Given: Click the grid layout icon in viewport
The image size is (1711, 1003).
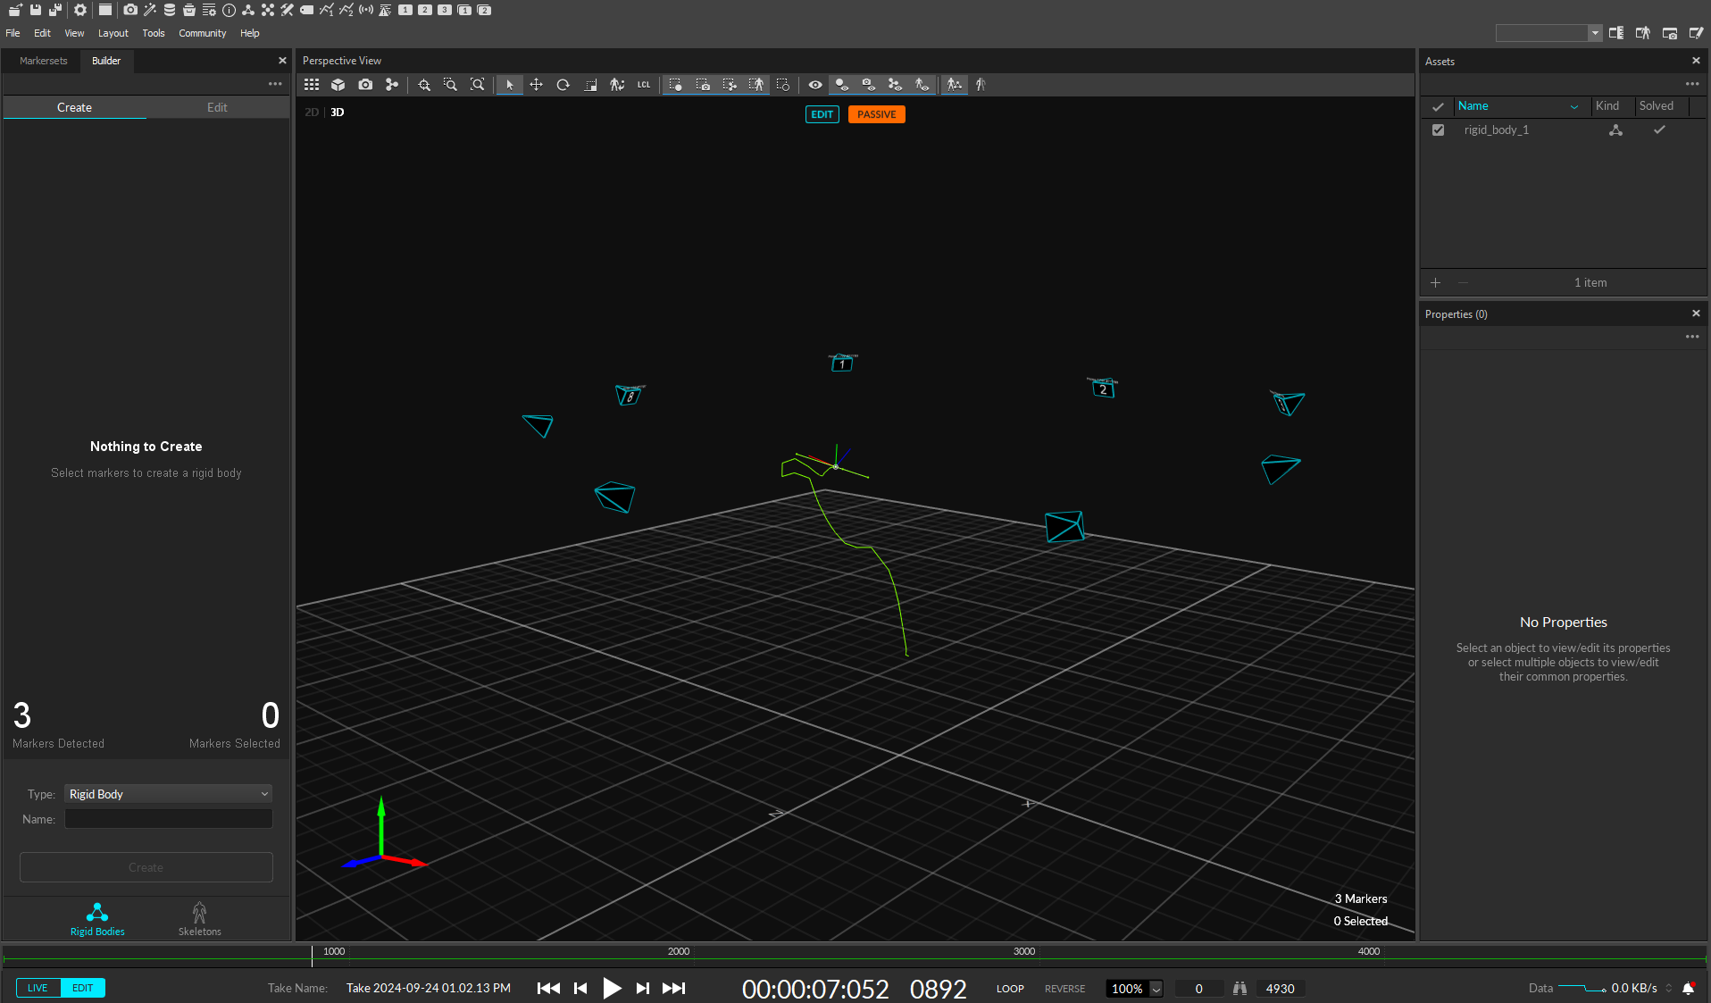Looking at the screenshot, I should click(312, 85).
